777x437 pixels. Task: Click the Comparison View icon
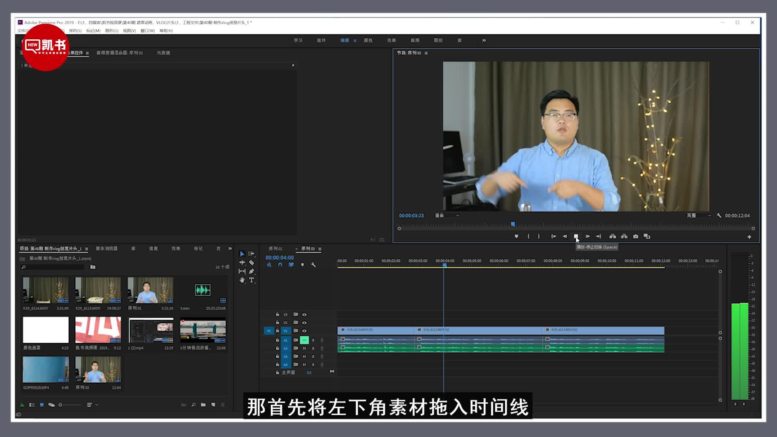(x=647, y=236)
